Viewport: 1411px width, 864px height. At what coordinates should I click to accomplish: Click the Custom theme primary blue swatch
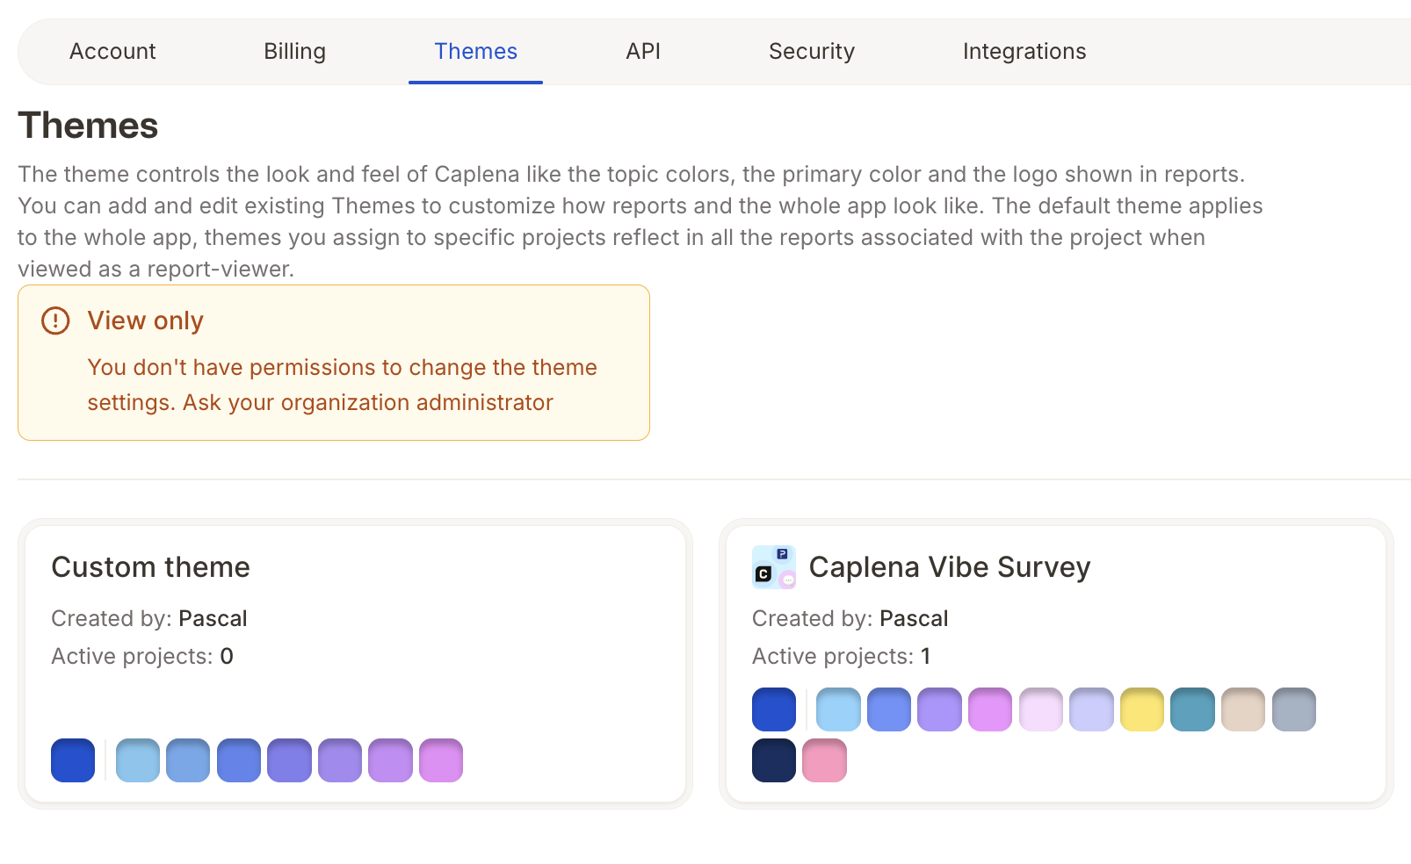(73, 760)
